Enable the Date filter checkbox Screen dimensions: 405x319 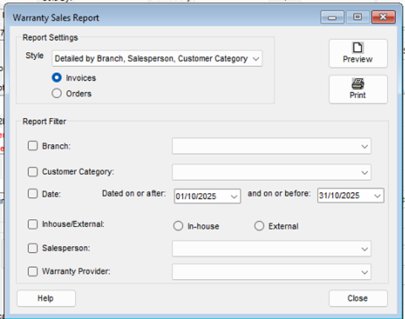pyautogui.click(x=33, y=194)
